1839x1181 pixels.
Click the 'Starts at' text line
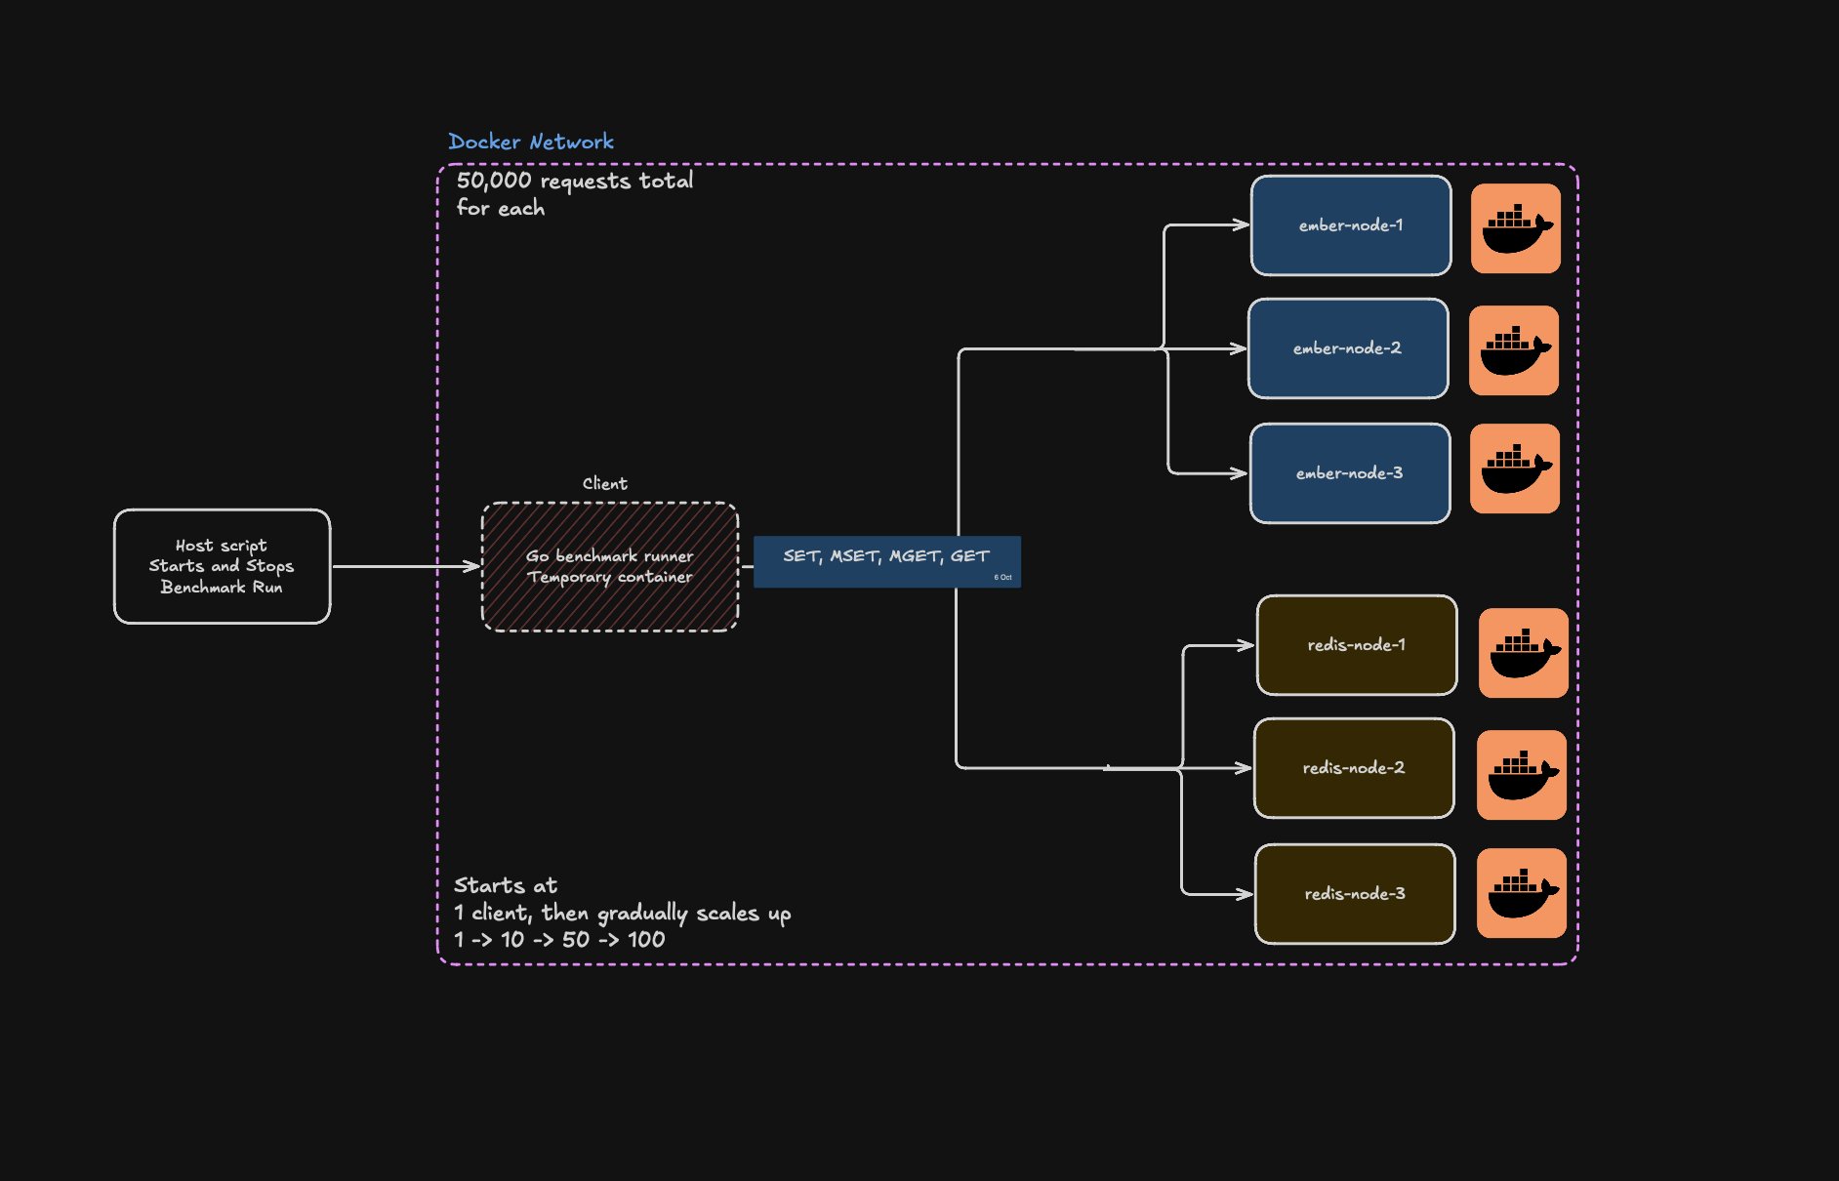[506, 885]
